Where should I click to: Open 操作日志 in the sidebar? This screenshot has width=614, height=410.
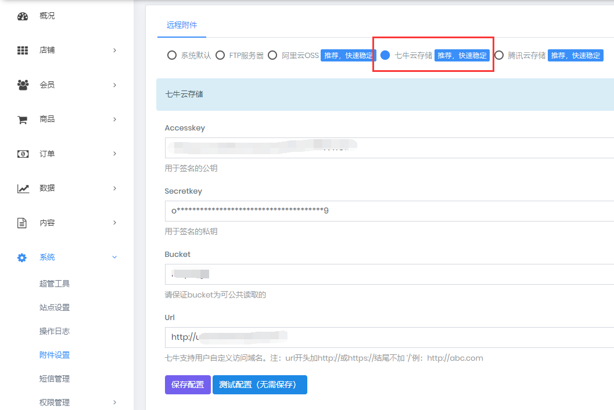[x=55, y=331]
